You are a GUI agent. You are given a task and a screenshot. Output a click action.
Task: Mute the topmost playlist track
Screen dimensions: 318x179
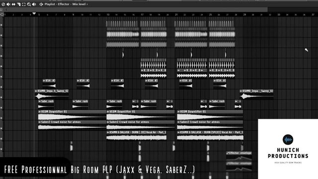pos(1,25)
